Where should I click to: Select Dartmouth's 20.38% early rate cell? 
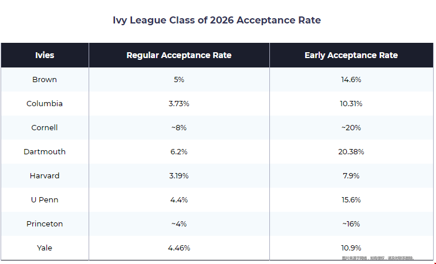351,151
